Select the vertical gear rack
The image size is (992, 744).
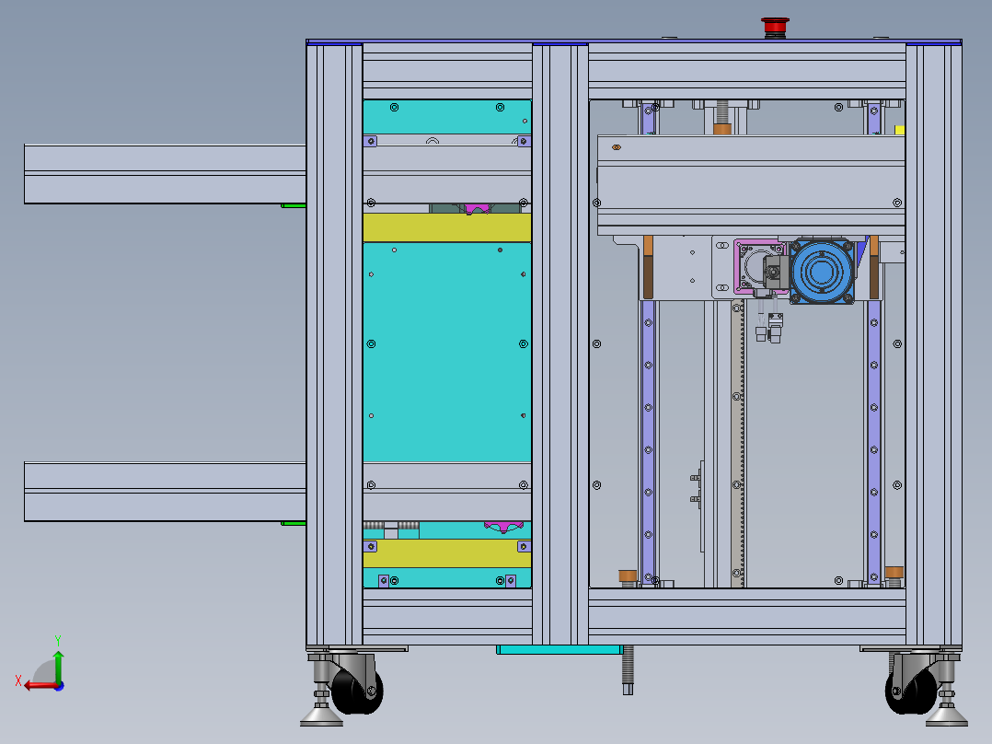click(x=738, y=445)
